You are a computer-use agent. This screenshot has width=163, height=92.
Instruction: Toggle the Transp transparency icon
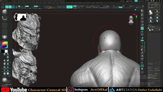(142, 63)
